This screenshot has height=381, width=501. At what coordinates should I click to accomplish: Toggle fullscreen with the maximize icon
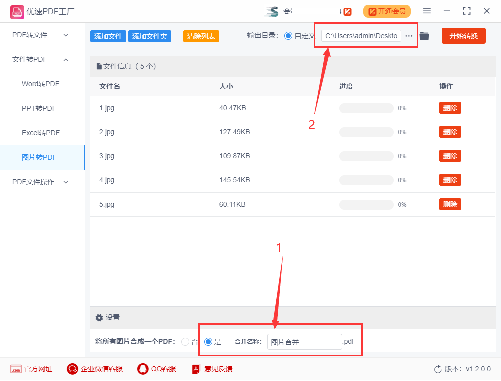tap(467, 11)
